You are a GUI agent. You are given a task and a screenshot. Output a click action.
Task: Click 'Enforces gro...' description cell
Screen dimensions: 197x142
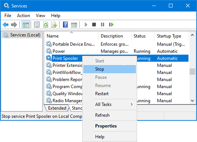coord(114,44)
